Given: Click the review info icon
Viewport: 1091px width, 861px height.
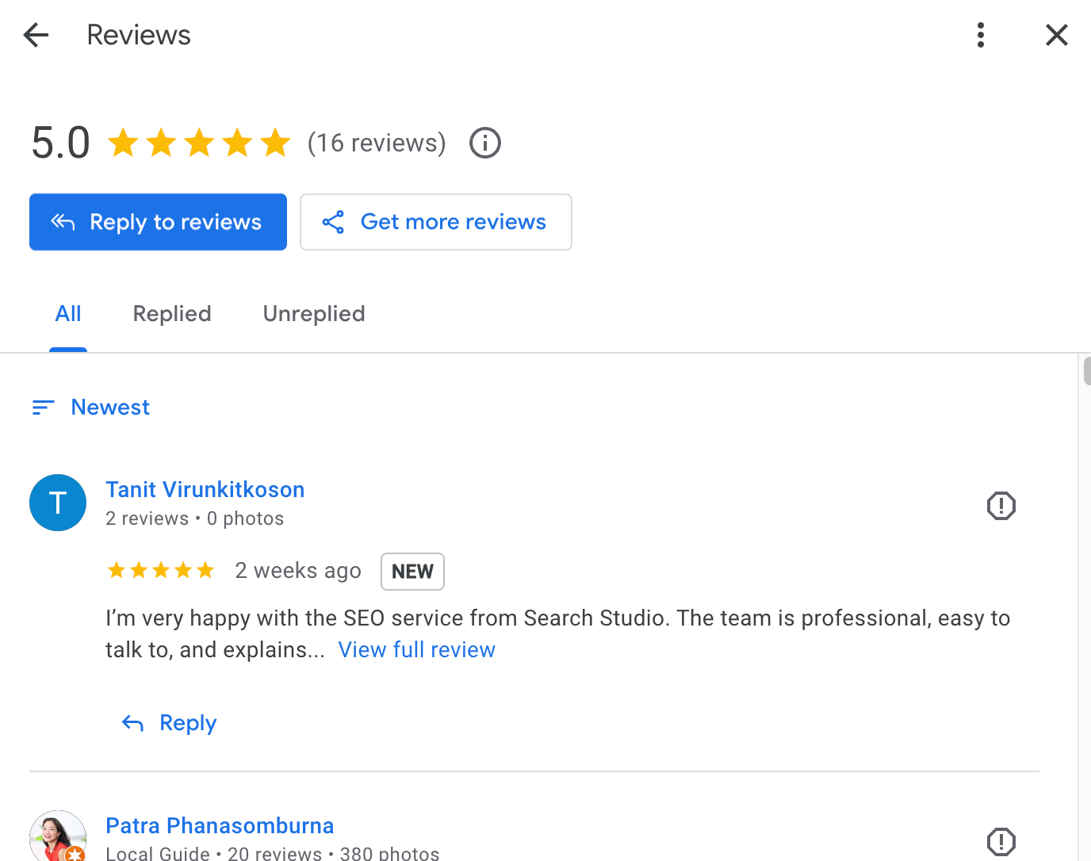Looking at the screenshot, I should (x=485, y=143).
